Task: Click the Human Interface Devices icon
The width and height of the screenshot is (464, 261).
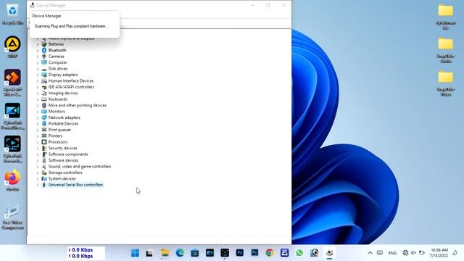Action: click(x=44, y=80)
